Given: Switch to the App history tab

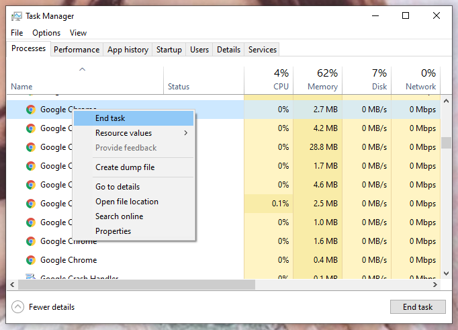Looking at the screenshot, I should (x=128, y=50).
